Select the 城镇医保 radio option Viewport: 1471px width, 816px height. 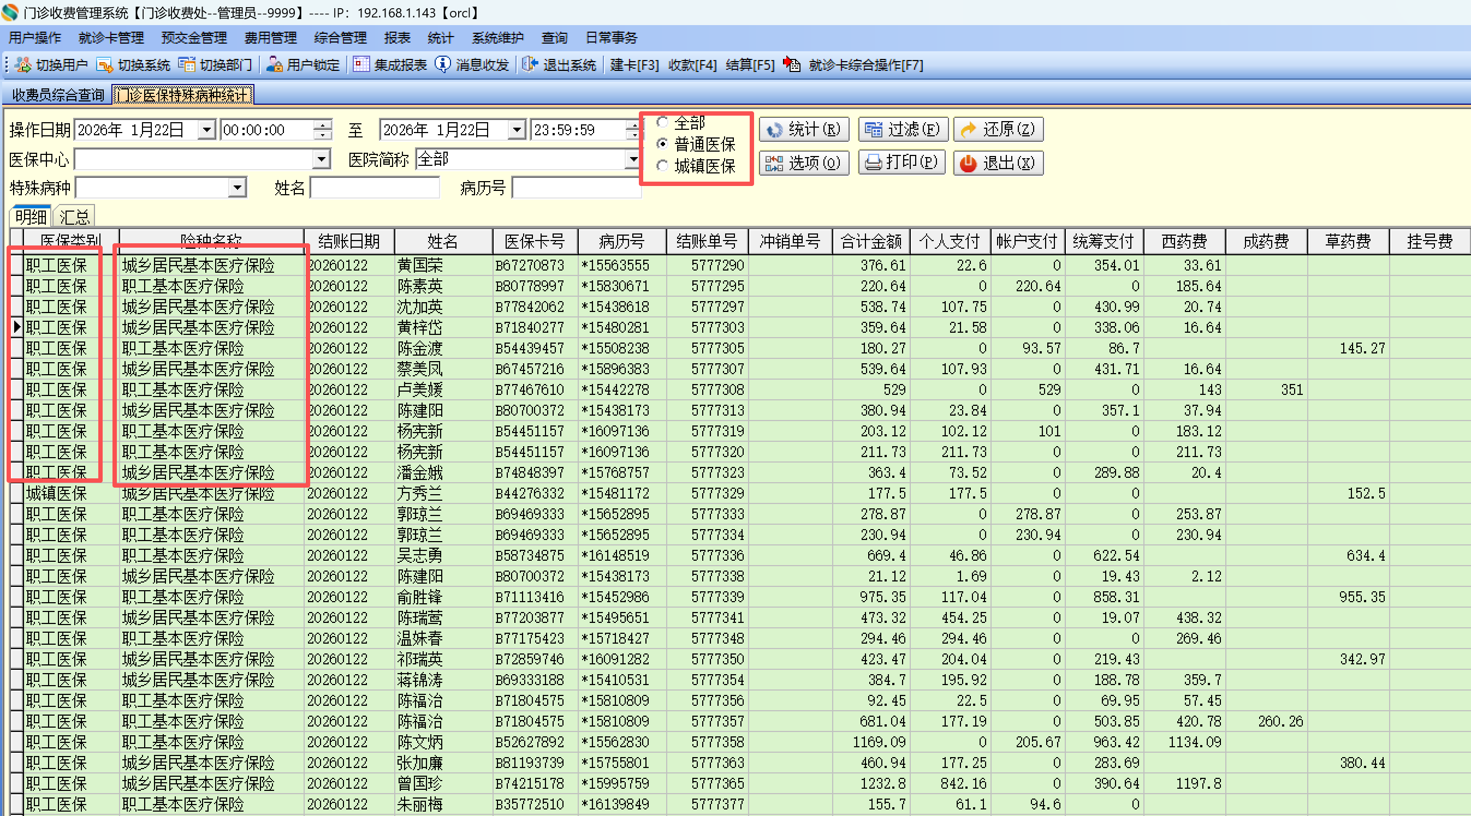pyautogui.click(x=662, y=166)
